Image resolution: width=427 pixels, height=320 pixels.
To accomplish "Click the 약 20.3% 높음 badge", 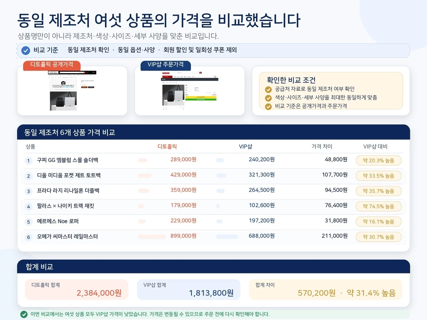I will click(379, 160).
